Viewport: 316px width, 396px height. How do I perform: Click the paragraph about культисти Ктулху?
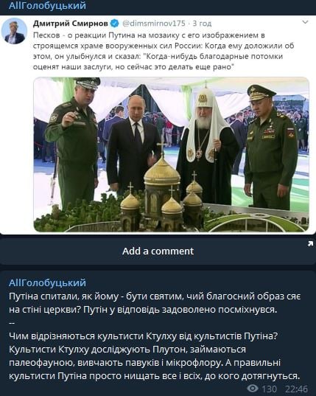155,356
